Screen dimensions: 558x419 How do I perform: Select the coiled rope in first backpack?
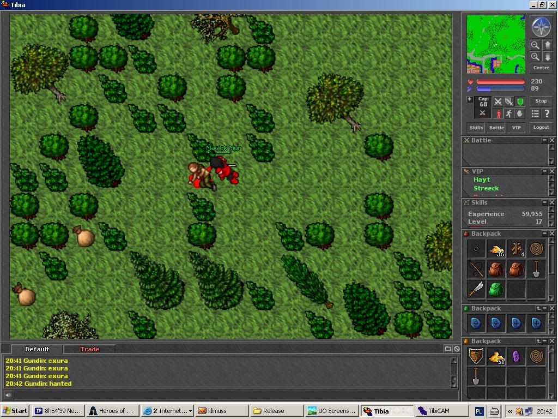[x=536, y=249]
